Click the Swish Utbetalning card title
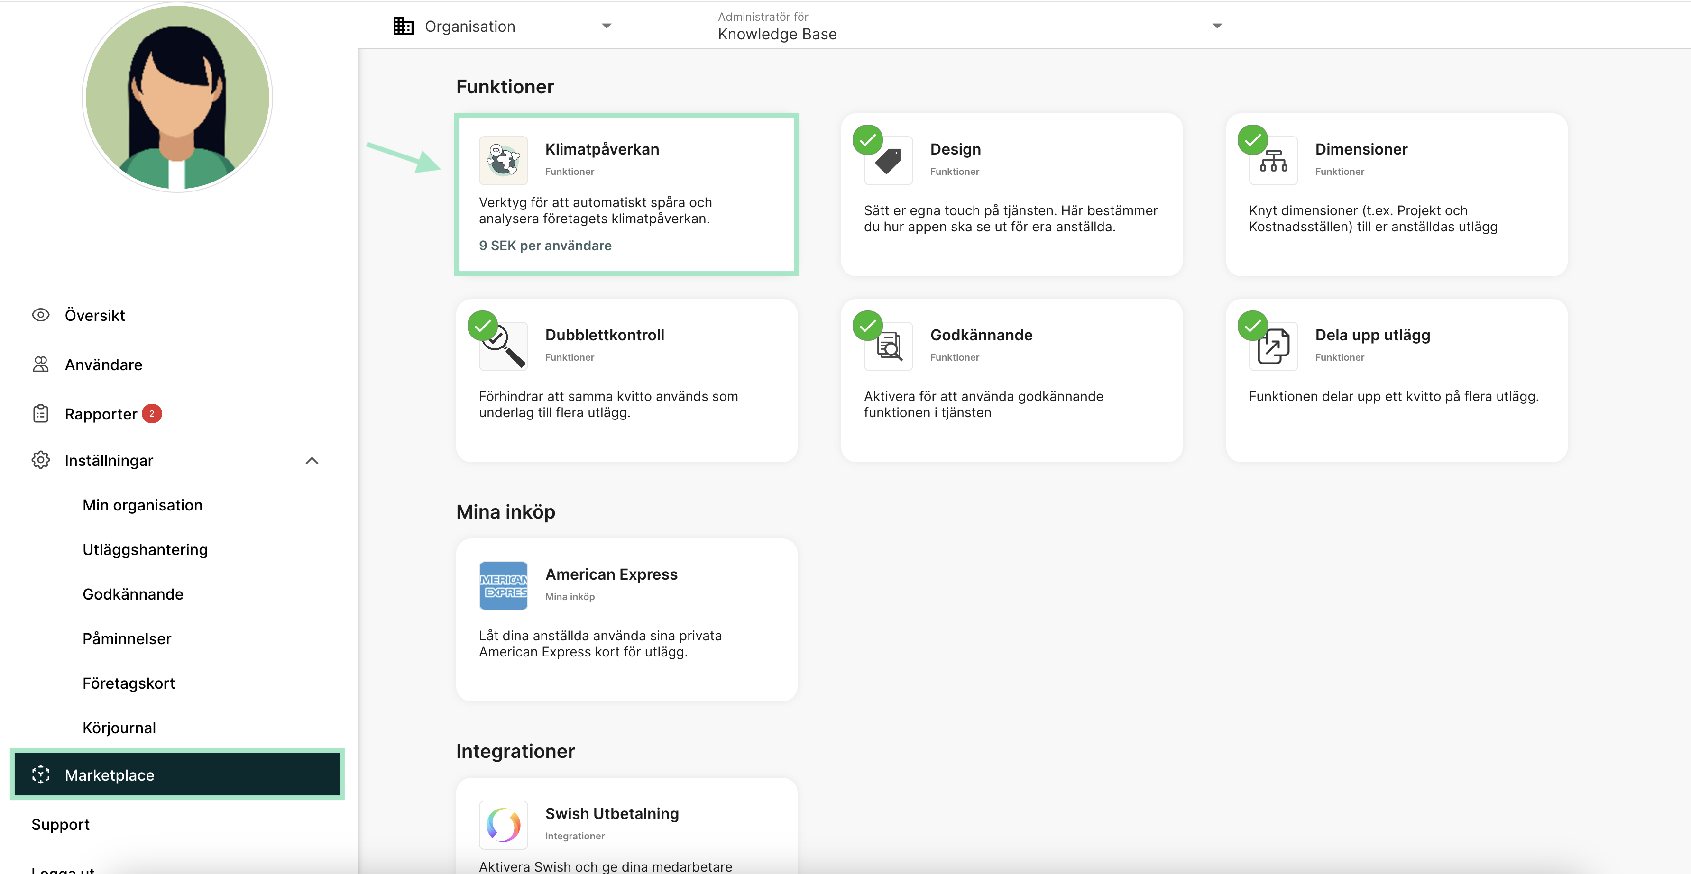This screenshot has height=874, width=1691. coord(612,814)
